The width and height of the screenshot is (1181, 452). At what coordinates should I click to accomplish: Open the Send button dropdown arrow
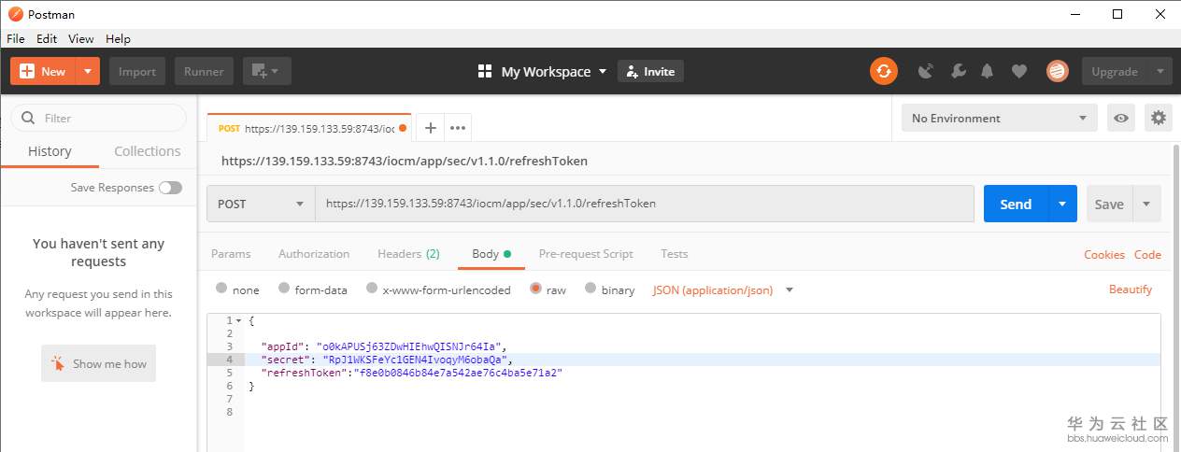pyautogui.click(x=1062, y=204)
